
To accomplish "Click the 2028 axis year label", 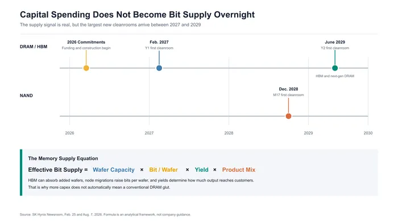I will pyautogui.click(x=229, y=133).
